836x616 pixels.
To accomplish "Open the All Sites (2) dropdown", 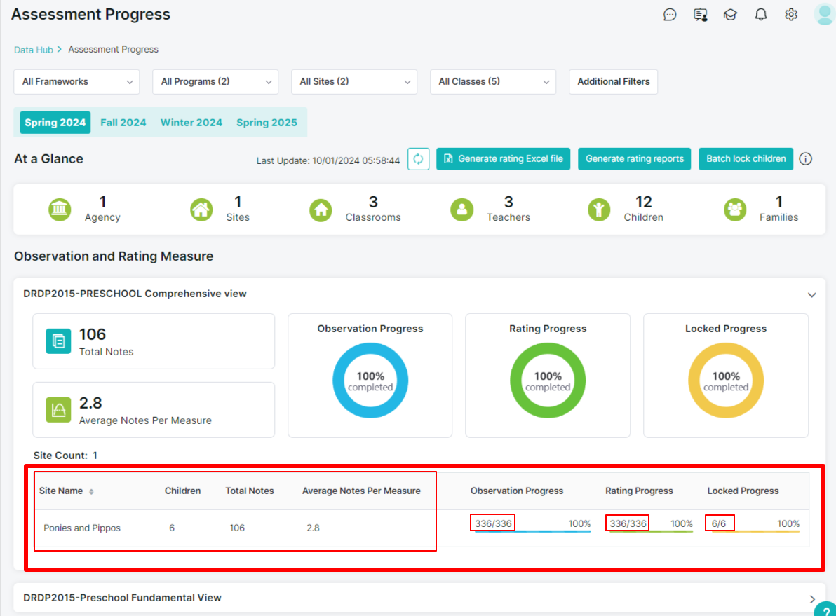I will tap(354, 81).
